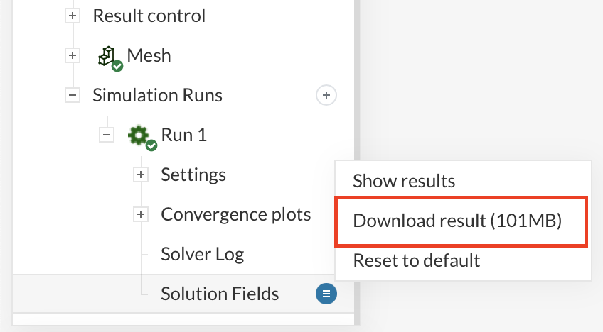Open the Solver Log item
The height and width of the screenshot is (332, 603).
203,254
